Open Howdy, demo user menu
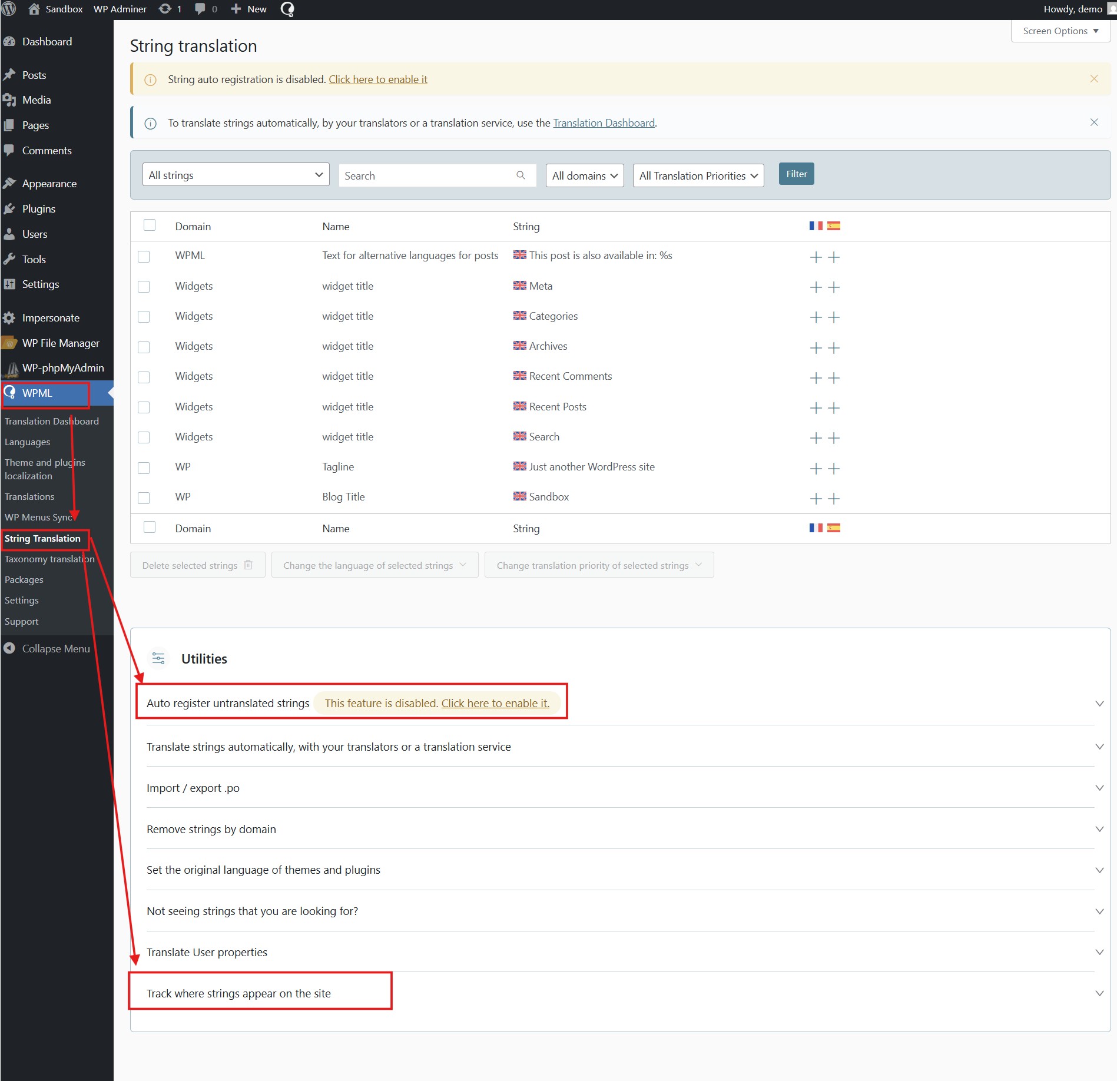Image resolution: width=1117 pixels, height=1081 pixels. coord(1079,9)
